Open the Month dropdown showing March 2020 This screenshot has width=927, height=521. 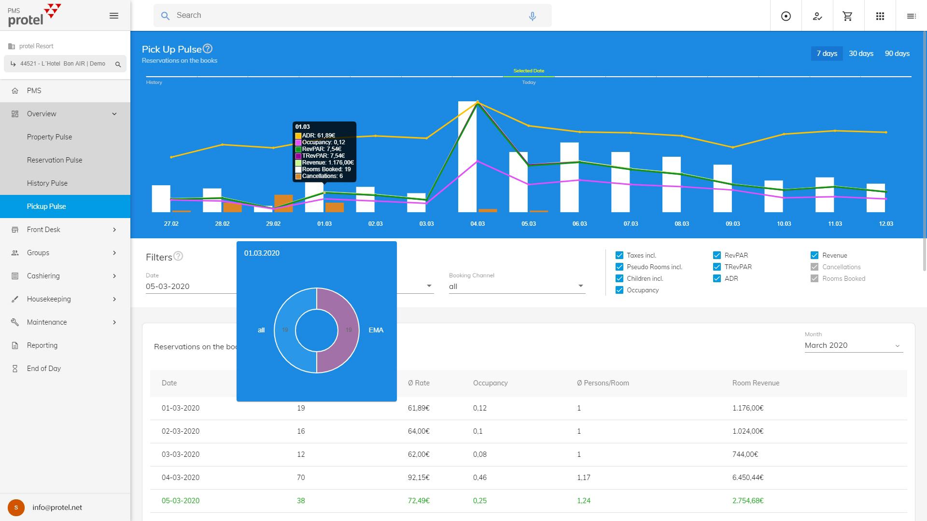coord(897,345)
